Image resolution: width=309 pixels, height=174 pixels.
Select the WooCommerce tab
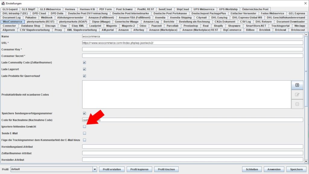[x=12, y=22]
